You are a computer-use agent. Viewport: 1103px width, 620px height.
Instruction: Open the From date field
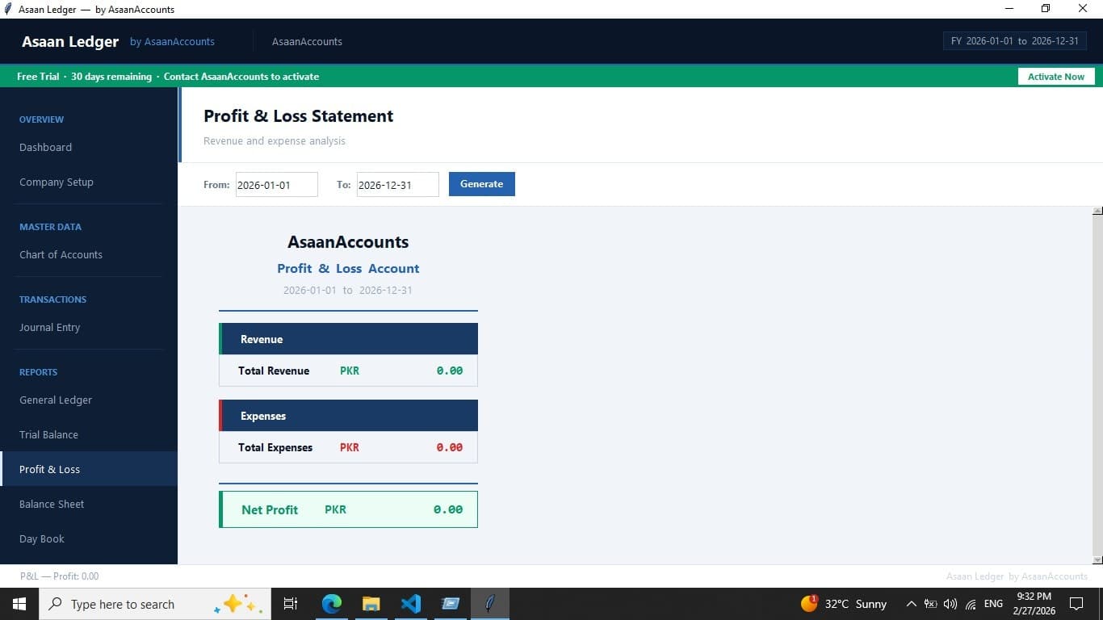coord(276,184)
